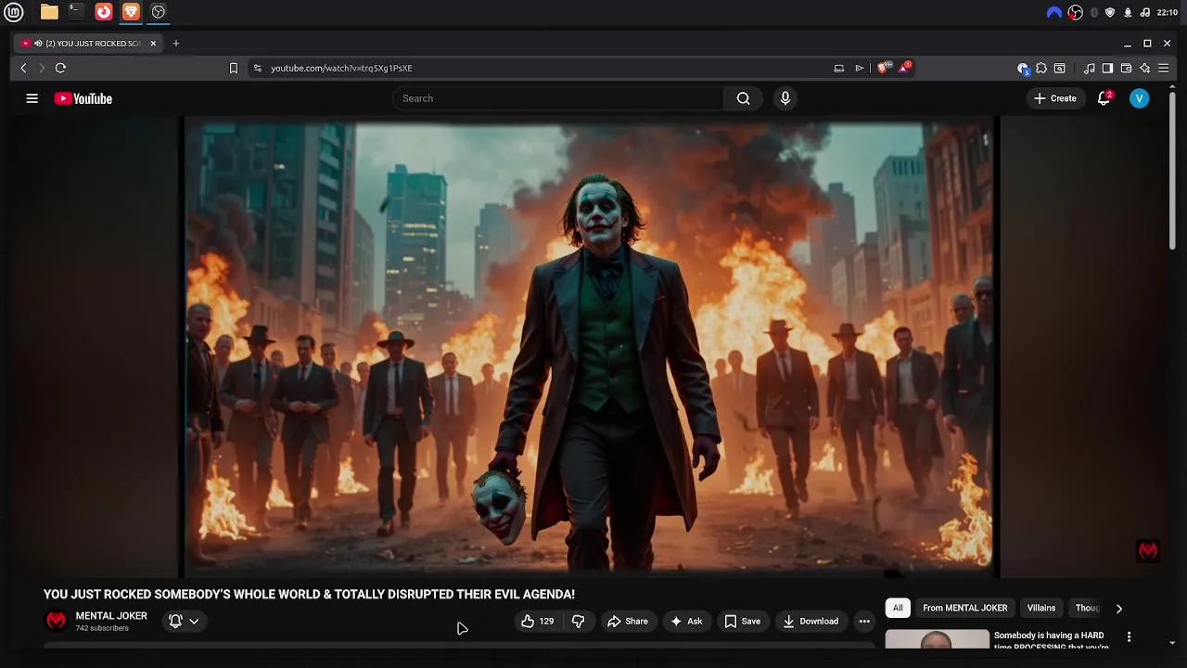Open MENTAL JOKER channel avatar

coord(57,621)
